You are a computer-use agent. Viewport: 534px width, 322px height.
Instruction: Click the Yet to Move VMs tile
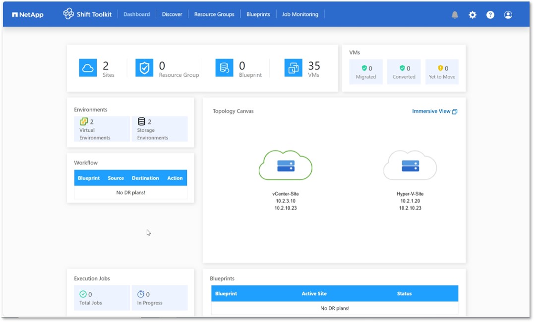[x=442, y=72]
